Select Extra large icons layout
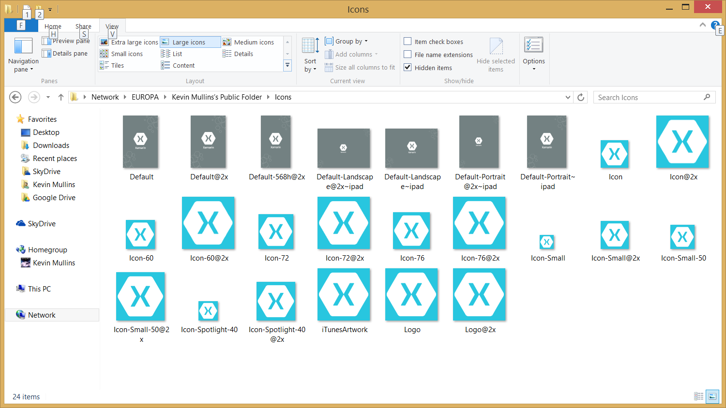The height and width of the screenshot is (408, 726). tap(130, 42)
